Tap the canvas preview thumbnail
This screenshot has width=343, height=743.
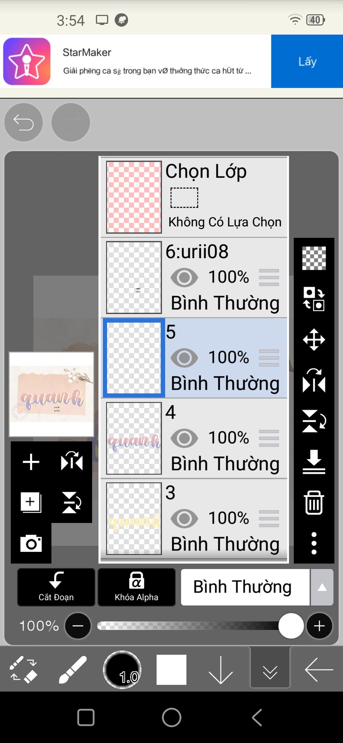51,394
